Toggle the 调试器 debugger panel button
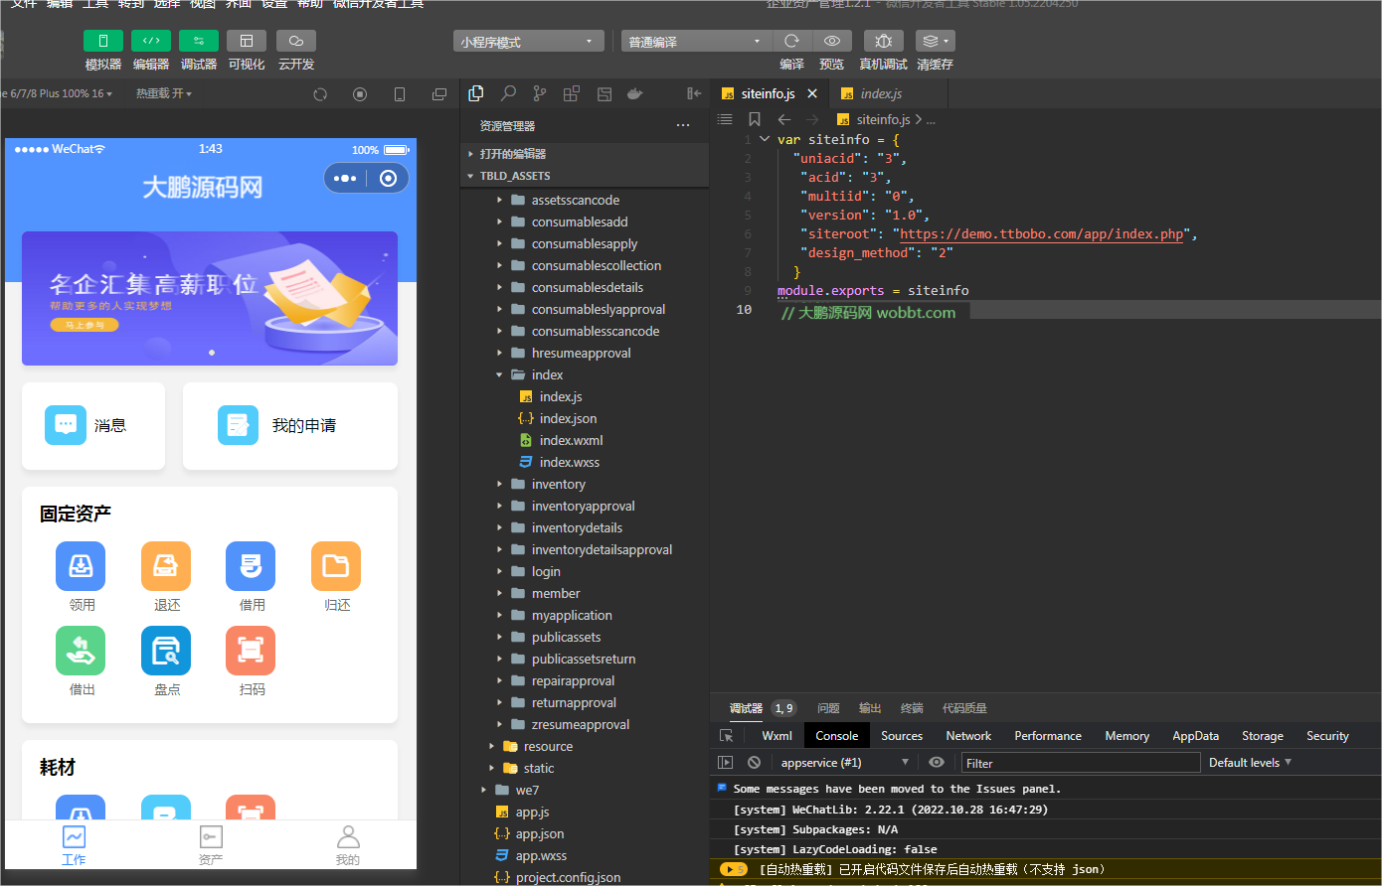This screenshot has height=886, width=1382. pyautogui.click(x=199, y=41)
